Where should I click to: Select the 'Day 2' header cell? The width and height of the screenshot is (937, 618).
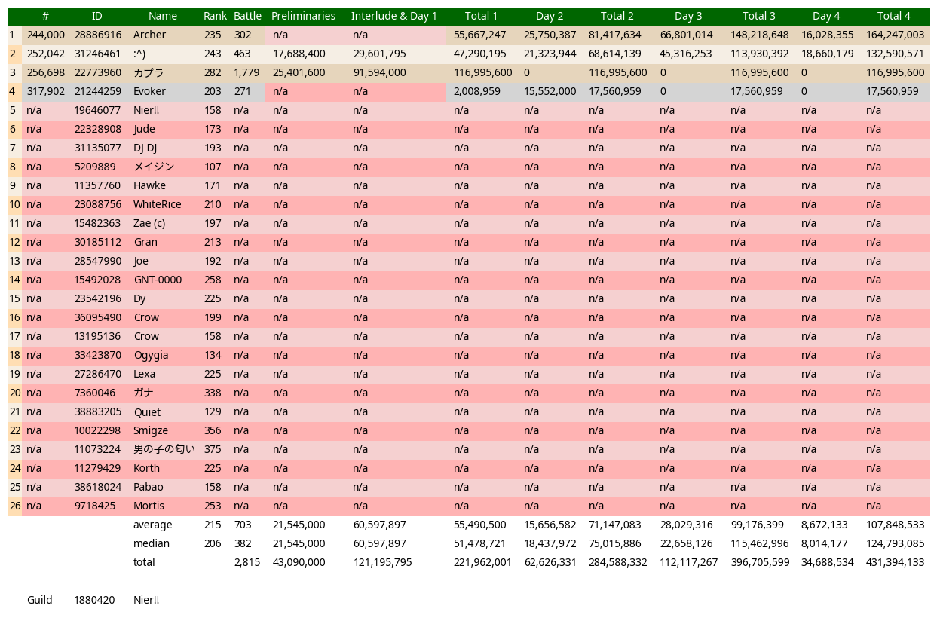550,16
